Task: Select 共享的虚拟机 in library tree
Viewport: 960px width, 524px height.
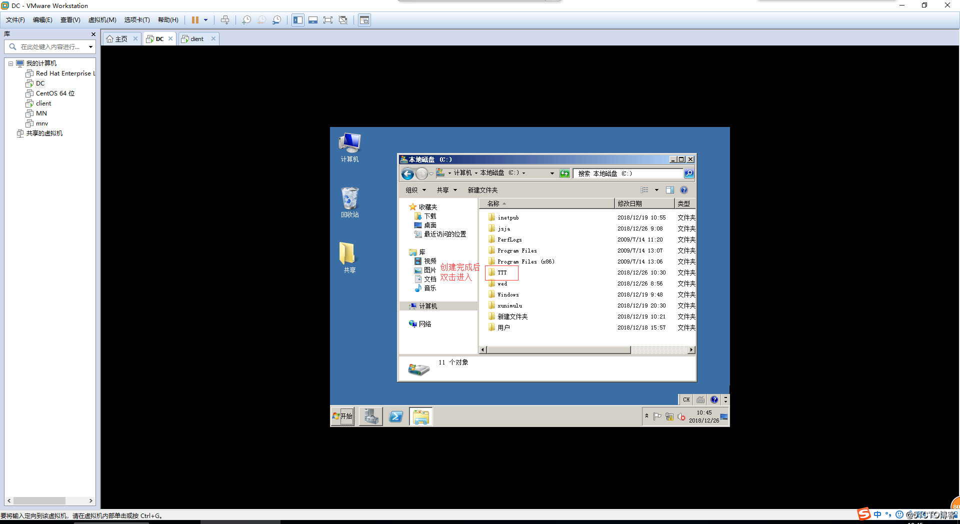Action: pyautogui.click(x=40, y=133)
